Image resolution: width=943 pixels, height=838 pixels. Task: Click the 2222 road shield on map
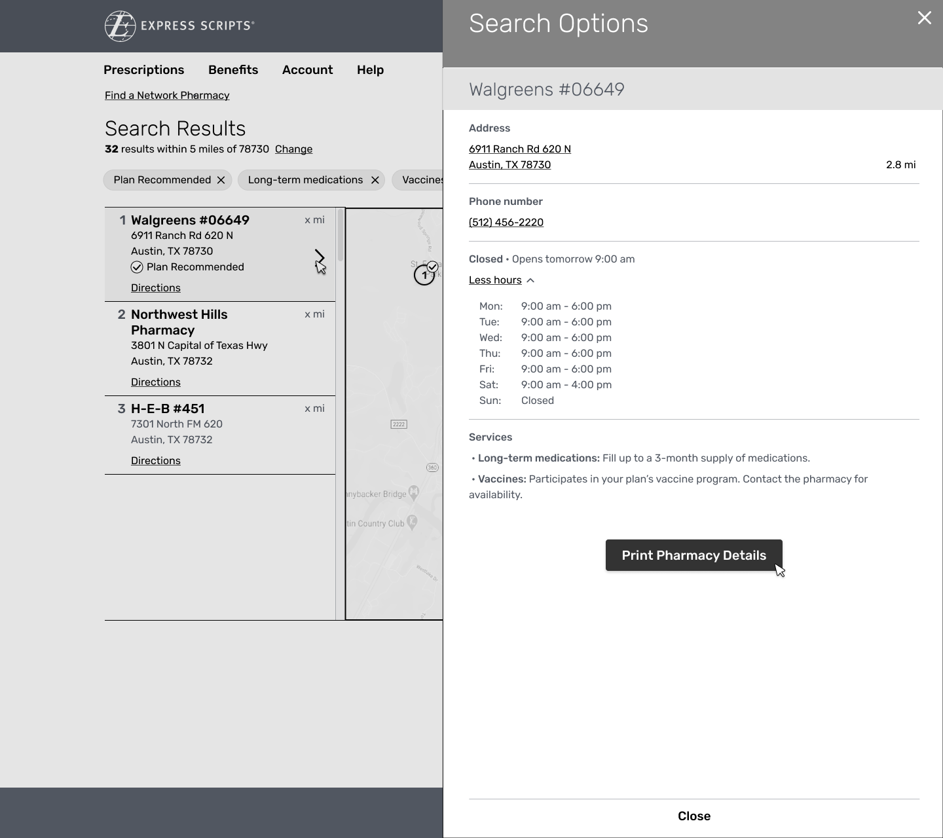(399, 424)
